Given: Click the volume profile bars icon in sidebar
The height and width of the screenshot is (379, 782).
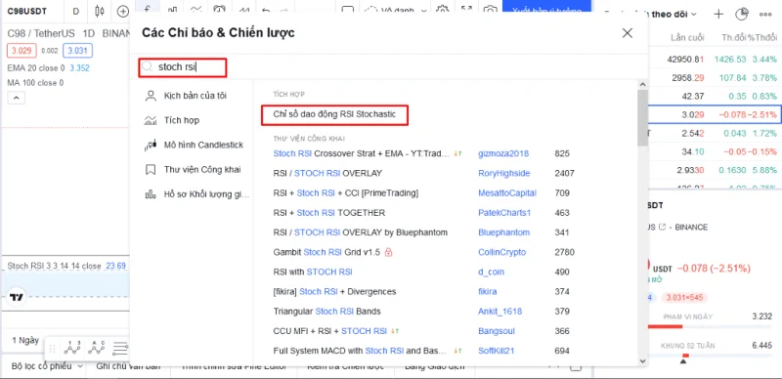Looking at the screenshot, I should (151, 194).
